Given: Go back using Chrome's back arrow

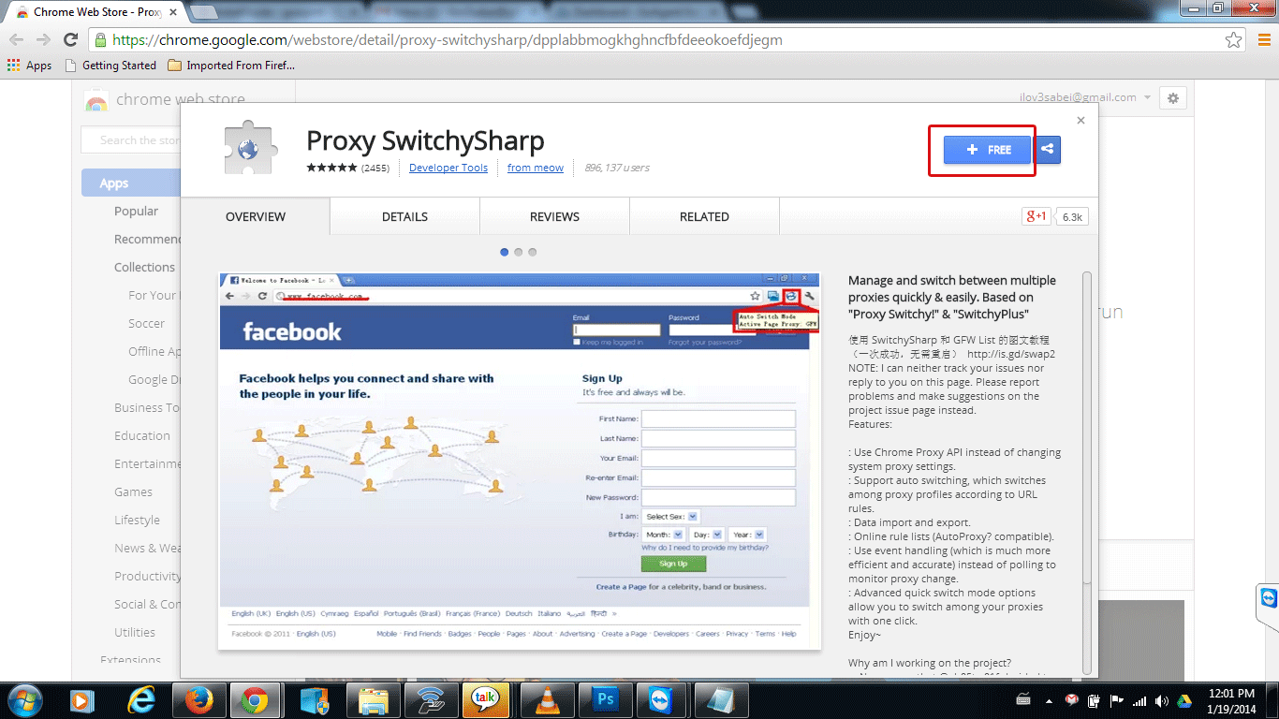Looking at the screenshot, I should pyautogui.click(x=17, y=40).
